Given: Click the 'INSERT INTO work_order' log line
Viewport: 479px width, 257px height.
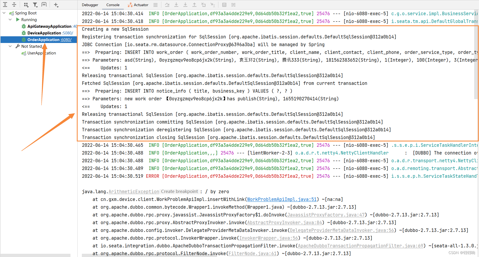Looking at the screenshot, I should click(280, 52).
